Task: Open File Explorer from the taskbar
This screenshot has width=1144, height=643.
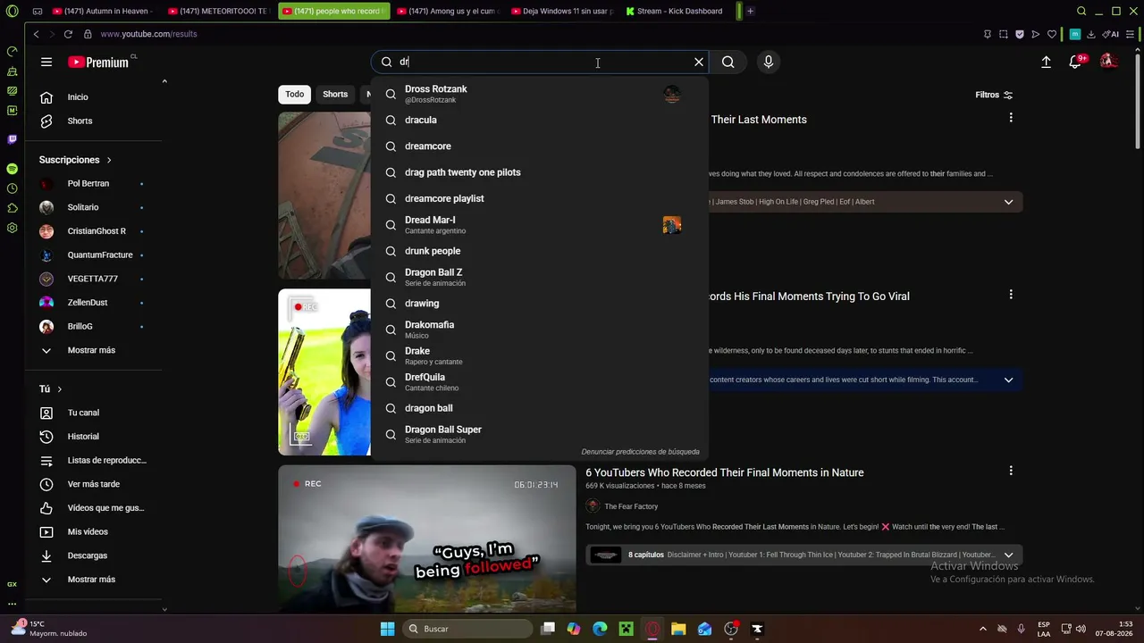Action: 678,629
